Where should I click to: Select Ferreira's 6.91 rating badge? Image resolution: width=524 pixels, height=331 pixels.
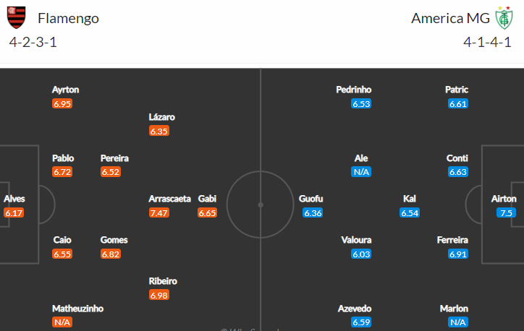click(458, 254)
